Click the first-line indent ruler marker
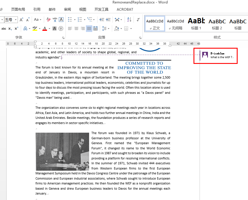Image resolution: width=248 pixels, height=200 pixels. 35,42
